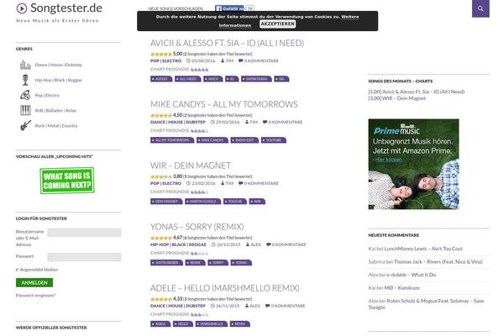Screen dimensions: 504x336
Task: Click the YOUTUBE tag
Action: pyautogui.click(x=274, y=140)
